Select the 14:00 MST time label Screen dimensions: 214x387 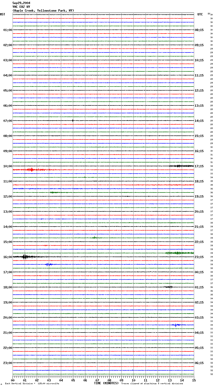pyautogui.click(x=8, y=227)
